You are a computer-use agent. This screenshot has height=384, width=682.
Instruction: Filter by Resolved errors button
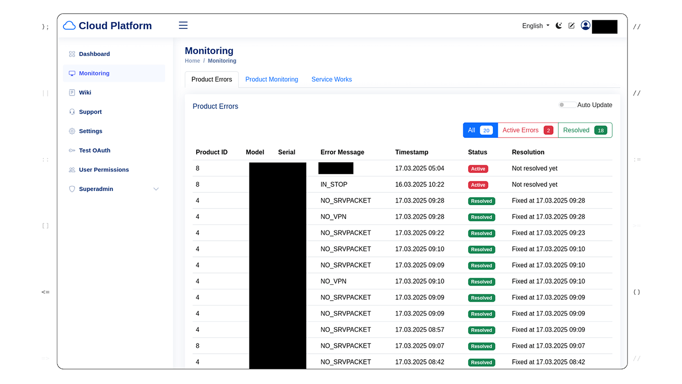coord(585,130)
